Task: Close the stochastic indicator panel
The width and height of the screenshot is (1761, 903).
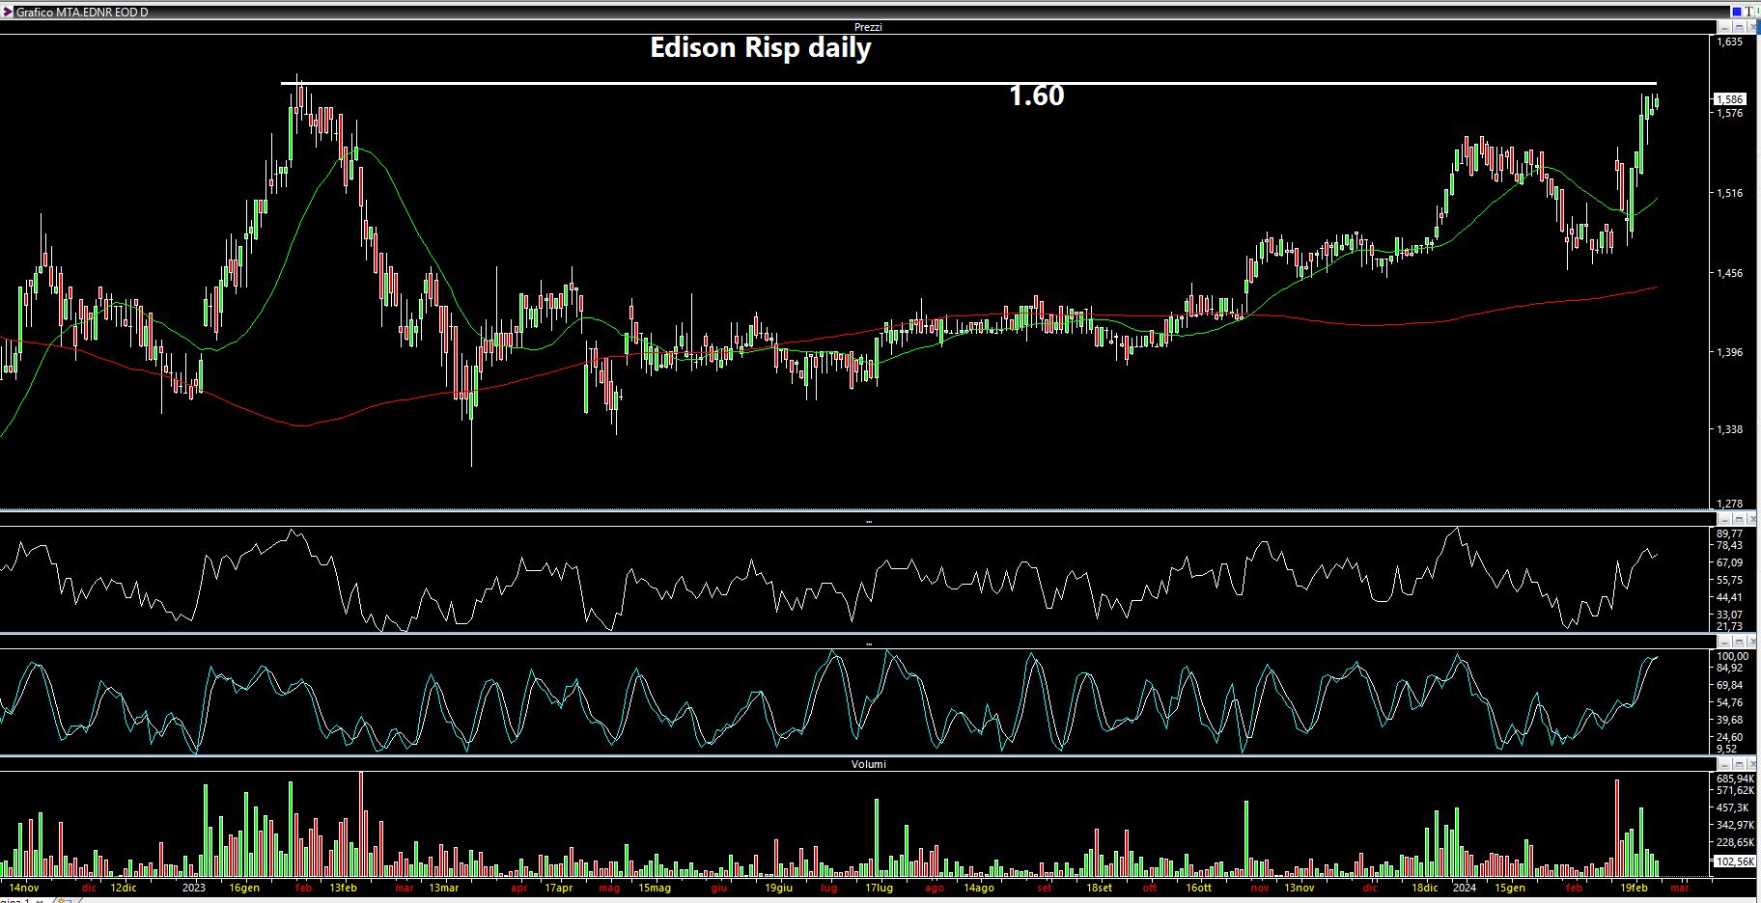Action: [1751, 642]
